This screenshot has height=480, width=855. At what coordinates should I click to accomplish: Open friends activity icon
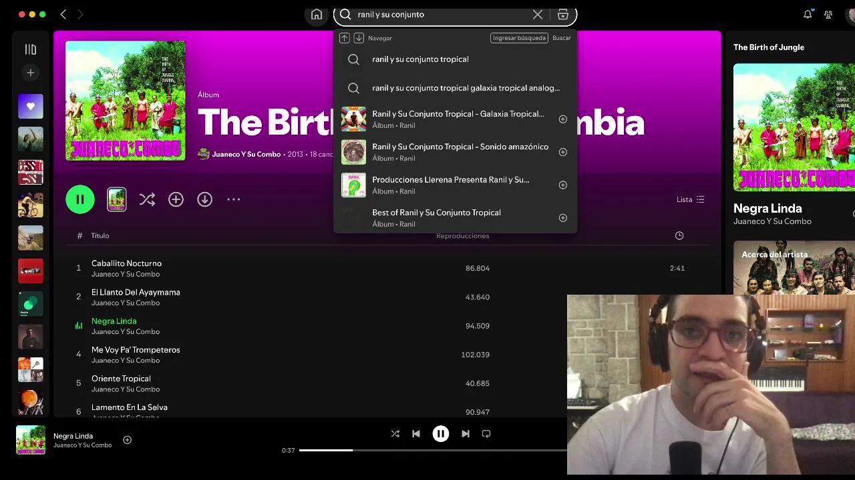828,14
